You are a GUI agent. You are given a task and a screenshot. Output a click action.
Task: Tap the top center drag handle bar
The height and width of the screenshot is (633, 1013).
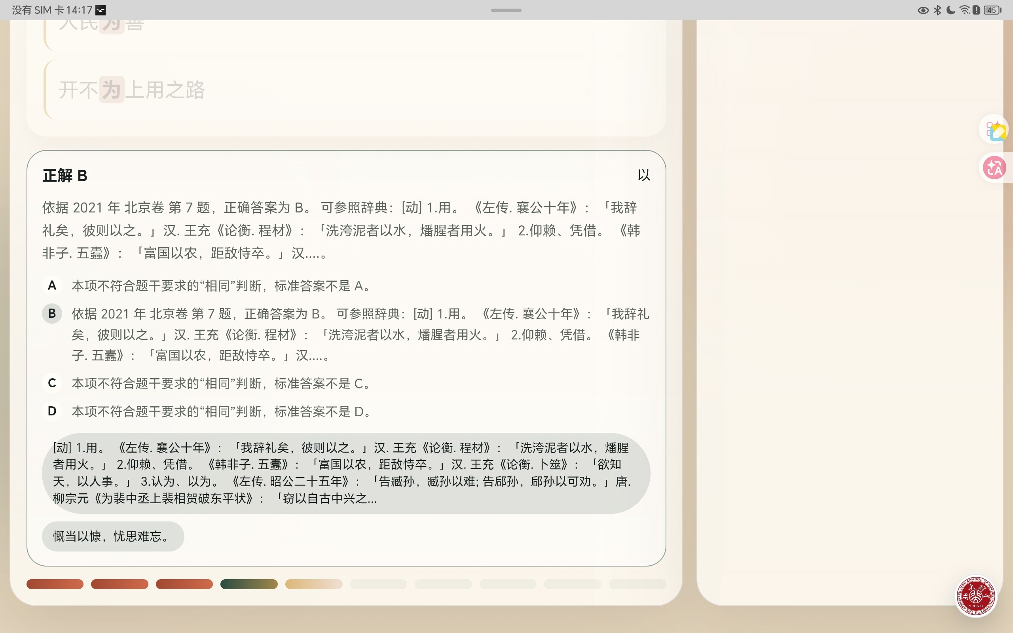point(506,10)
